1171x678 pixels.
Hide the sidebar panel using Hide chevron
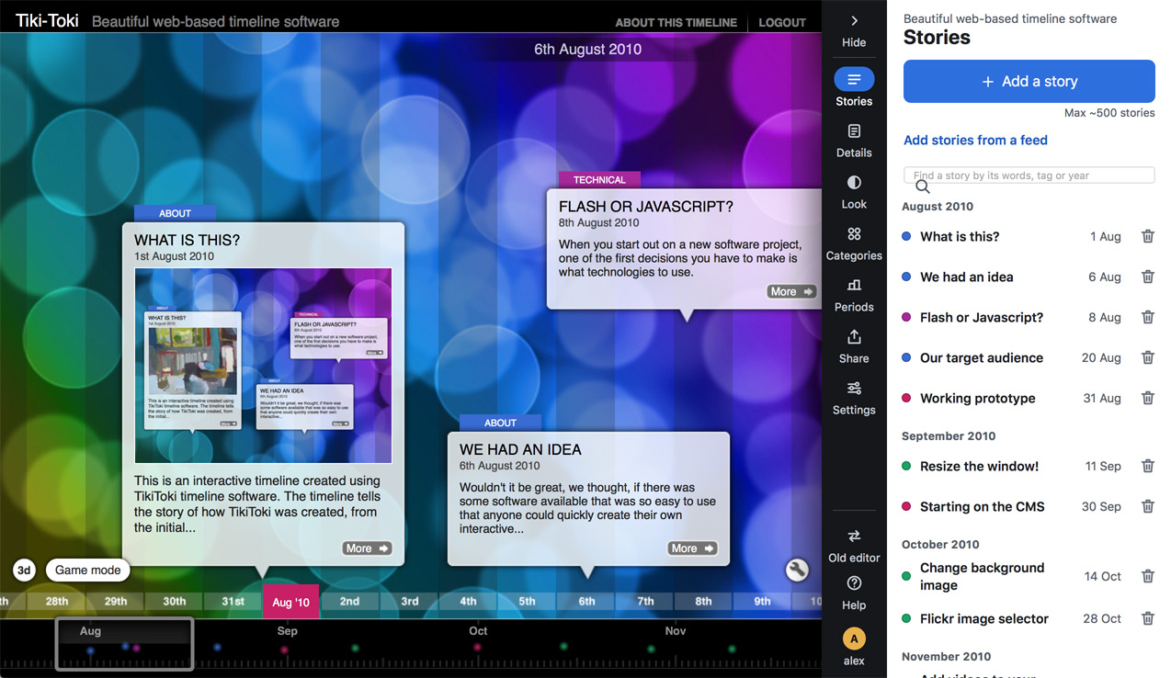pos(854,20)
